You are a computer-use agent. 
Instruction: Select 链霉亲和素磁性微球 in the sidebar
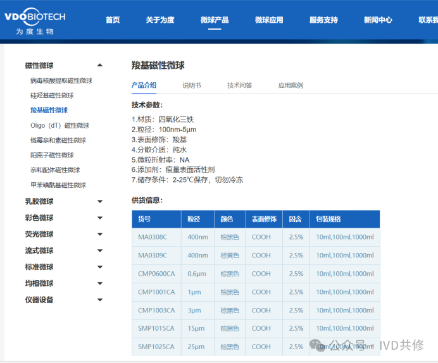coord(58,140)
